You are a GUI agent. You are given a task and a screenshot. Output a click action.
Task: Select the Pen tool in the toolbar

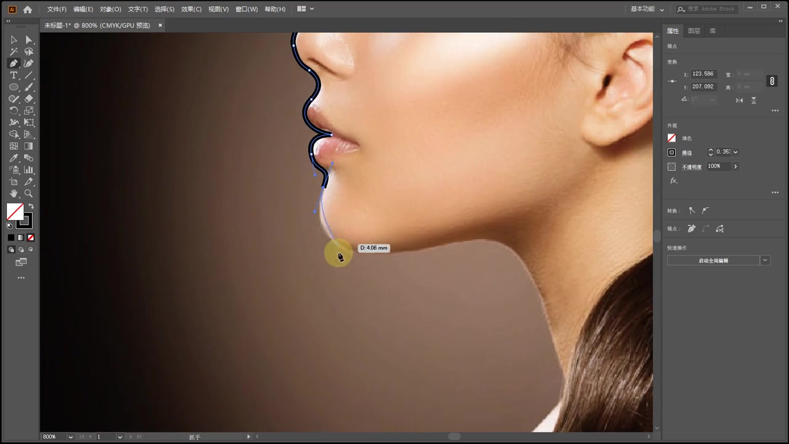pyautogui.click(x=14, y=64)
